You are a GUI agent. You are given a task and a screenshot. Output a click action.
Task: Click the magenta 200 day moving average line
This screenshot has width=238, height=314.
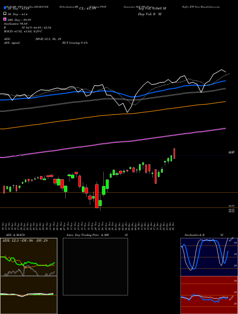coord(113,142)
